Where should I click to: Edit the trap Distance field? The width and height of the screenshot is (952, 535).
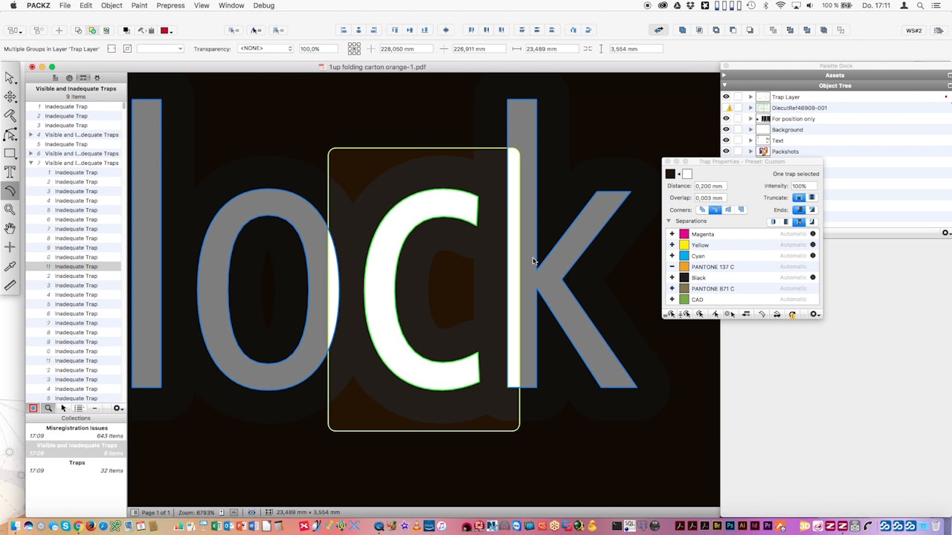[x=710, y=186]
